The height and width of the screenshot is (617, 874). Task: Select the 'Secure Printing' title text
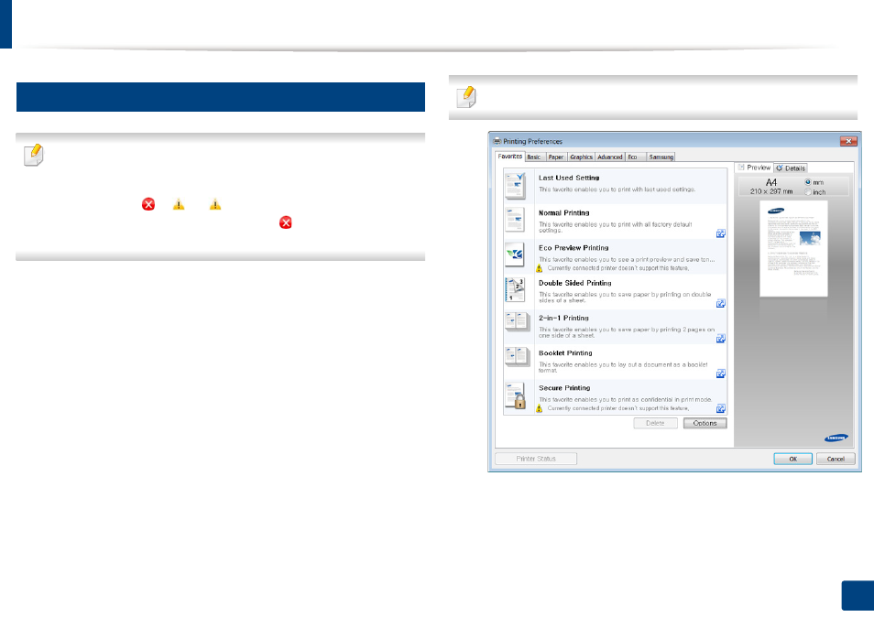pyautogui.click(x=564, y=388)
